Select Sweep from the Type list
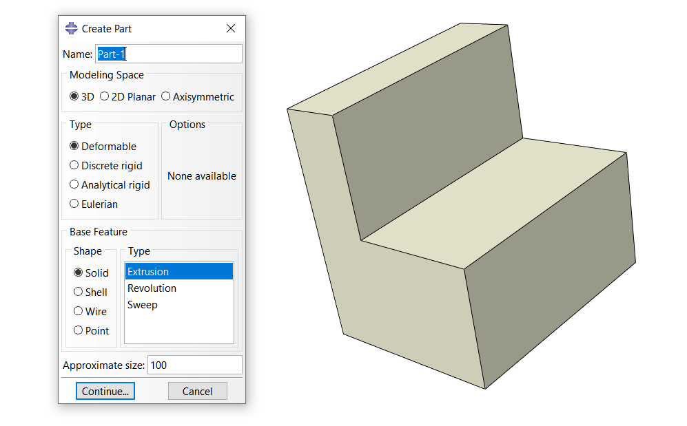The height and width of the screenshot is (426, 687). pos(142,304)
